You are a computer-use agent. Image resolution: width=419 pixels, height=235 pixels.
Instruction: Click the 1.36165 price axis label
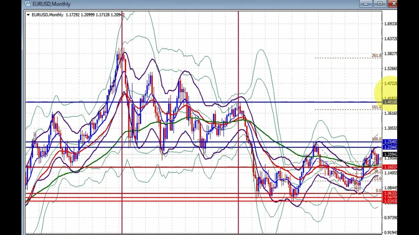pyautogui.click(x=390, y=113)
